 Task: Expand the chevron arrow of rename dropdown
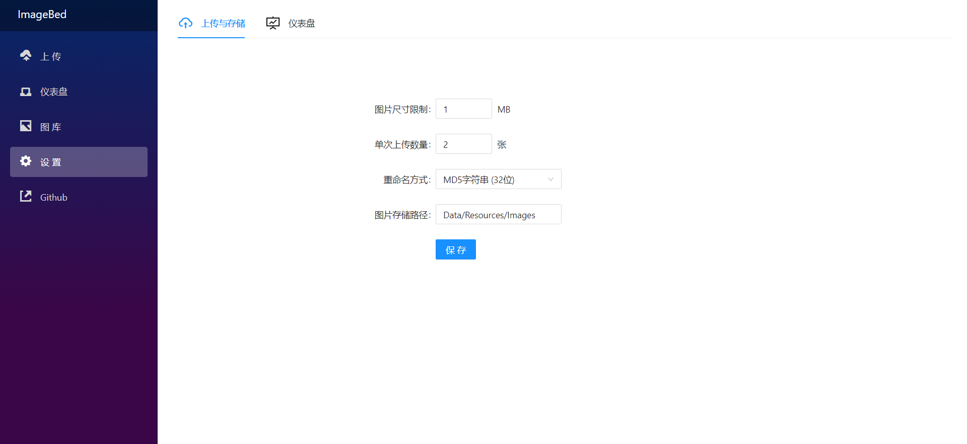click(550, 180)
